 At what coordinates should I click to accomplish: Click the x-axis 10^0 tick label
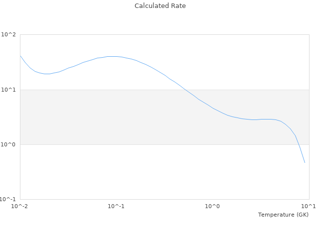(x=213, y=206)
